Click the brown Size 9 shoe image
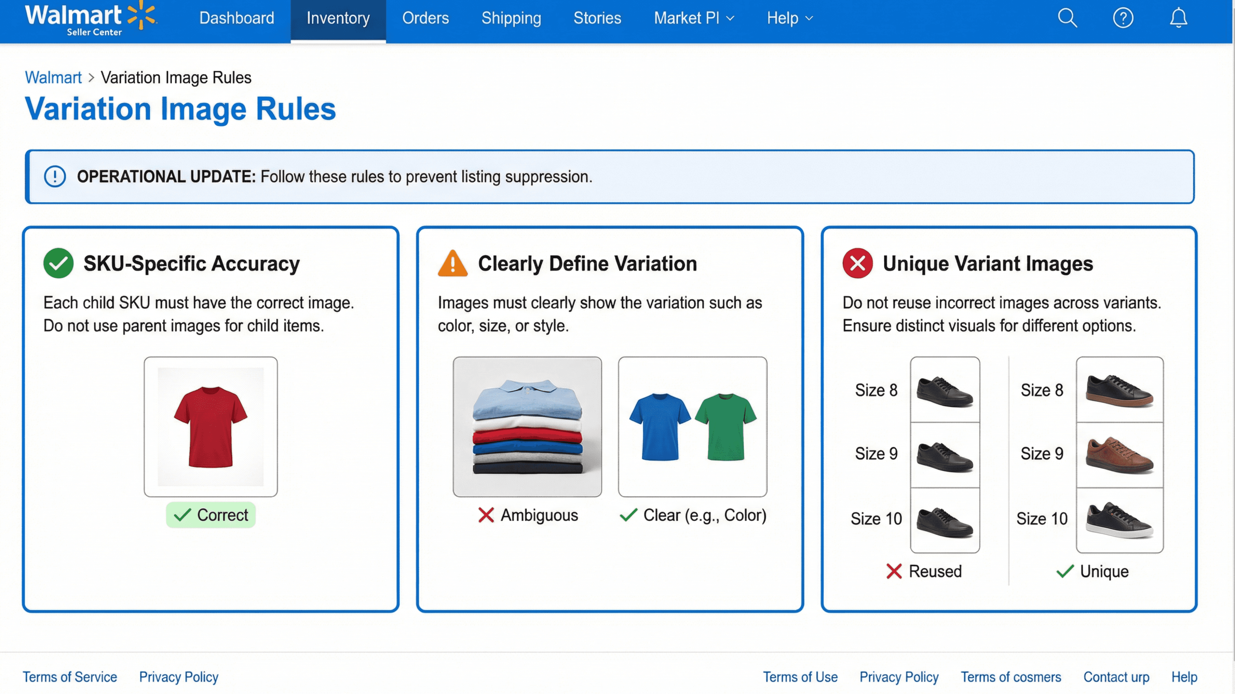Image resolution: width=1235 pixels, height=694 pixels. tap(1119, 455)
